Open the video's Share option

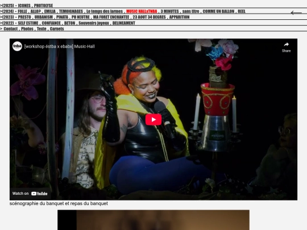pyautogui.click(x=286, y=47)
